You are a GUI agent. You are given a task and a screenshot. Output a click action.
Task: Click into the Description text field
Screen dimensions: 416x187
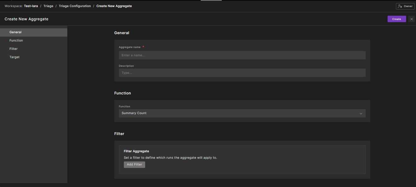pos(242,73)
